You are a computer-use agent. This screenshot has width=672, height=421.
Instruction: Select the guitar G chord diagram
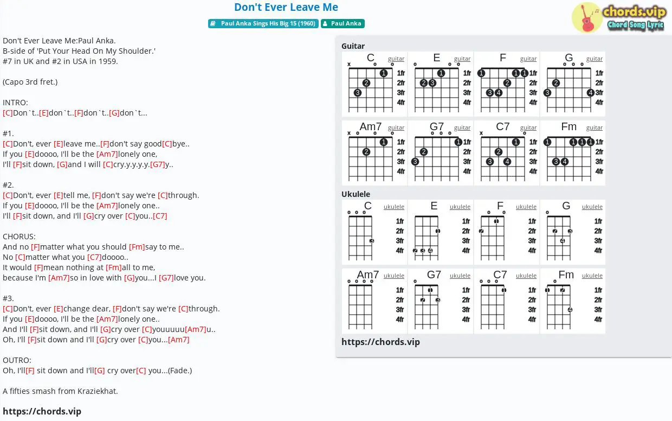point(573,84)
